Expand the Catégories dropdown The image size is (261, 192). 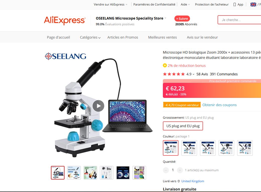coord(90,37)
